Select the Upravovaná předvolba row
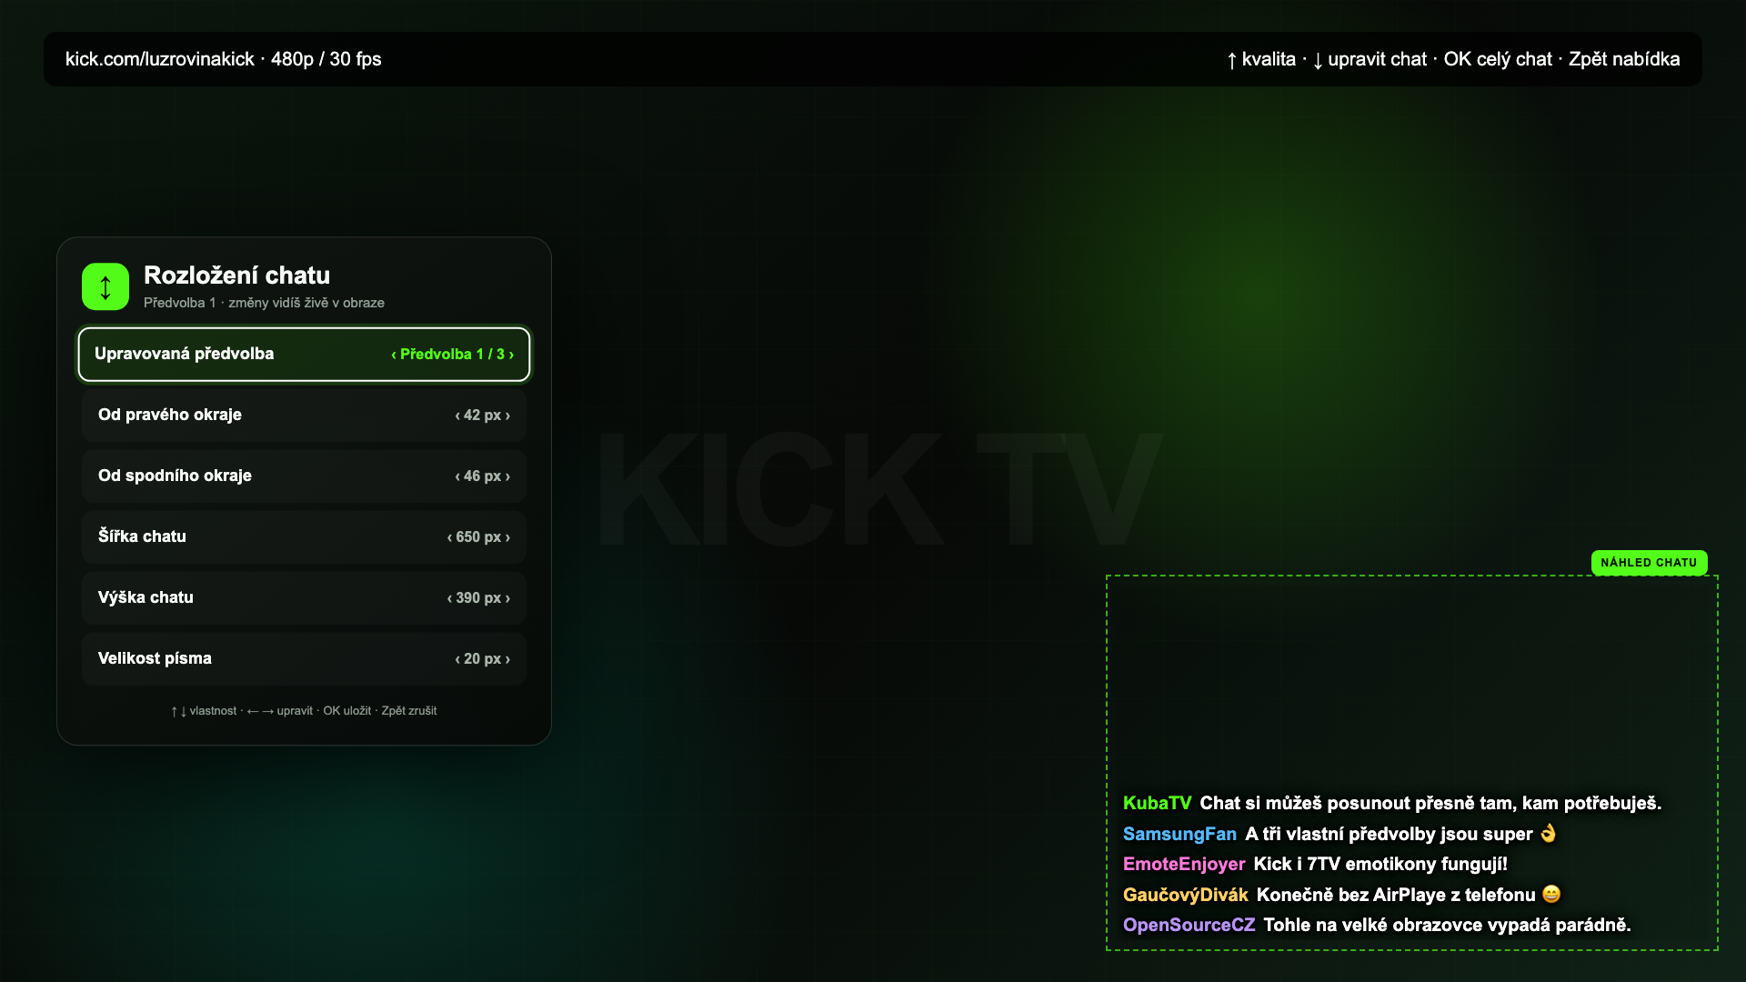 click(304, 354)
